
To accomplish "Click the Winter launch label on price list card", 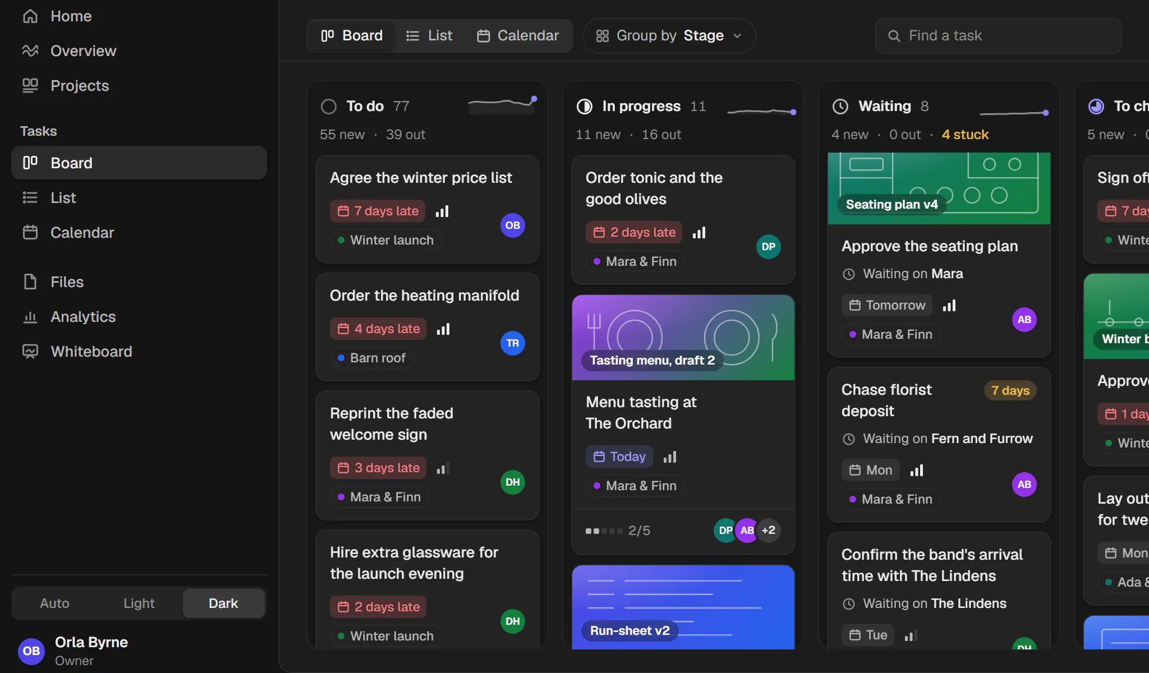I will [385, 241].
